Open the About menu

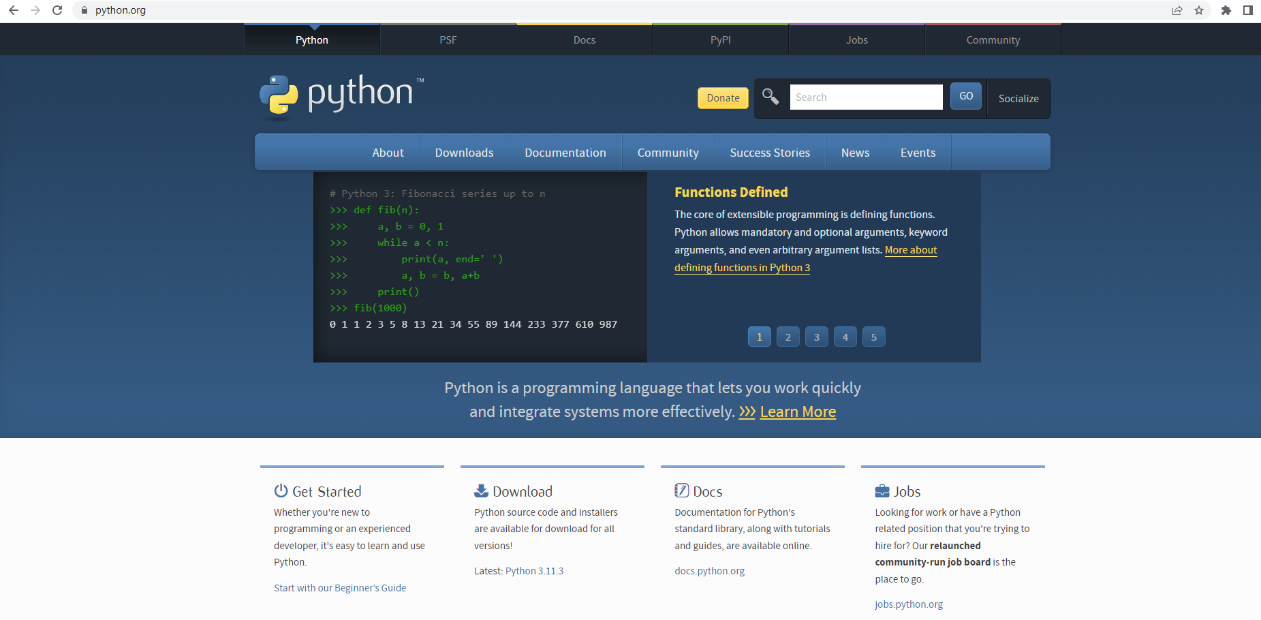tap(388, 153)
